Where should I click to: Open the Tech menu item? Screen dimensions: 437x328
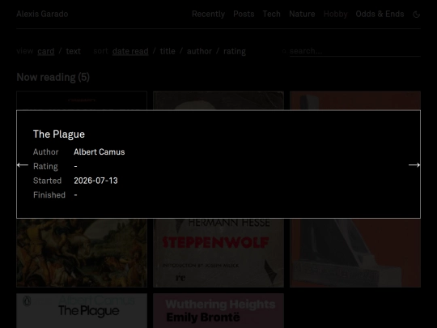click(x=271, y=14)
